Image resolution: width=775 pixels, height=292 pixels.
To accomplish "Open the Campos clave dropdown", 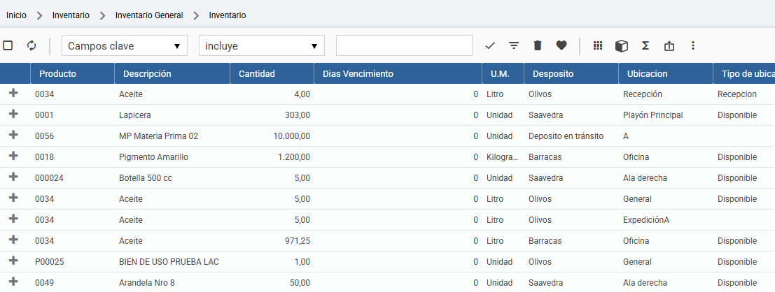I will click(x=125, y=45).
